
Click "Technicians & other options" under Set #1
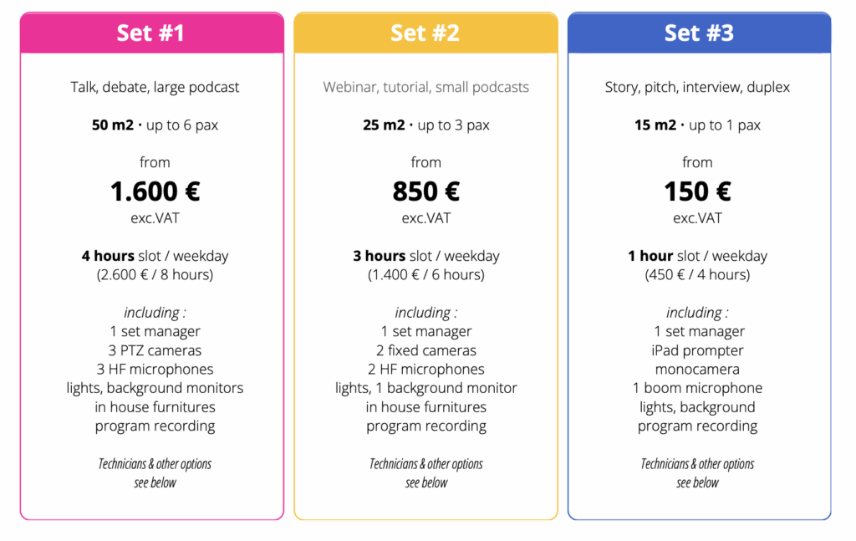tap(155, 464)
